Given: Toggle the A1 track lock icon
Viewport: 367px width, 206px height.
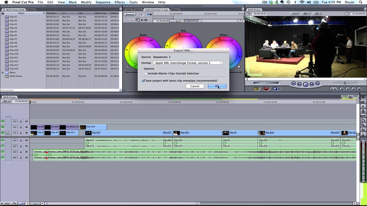Looking at the screenshot, I should (21, 140).
